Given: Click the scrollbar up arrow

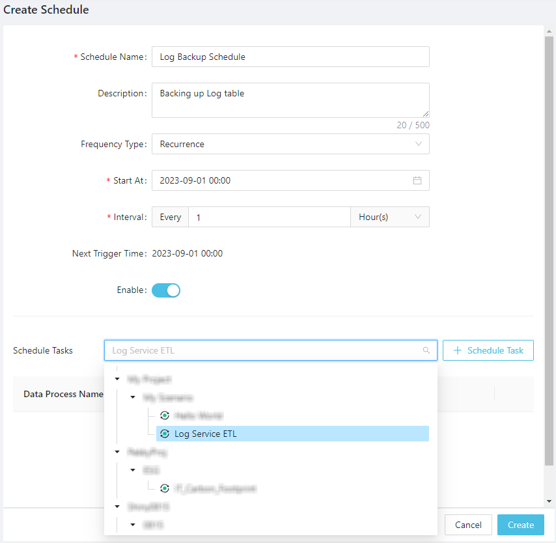Looking at the screenshot, I should coord(549,31).
